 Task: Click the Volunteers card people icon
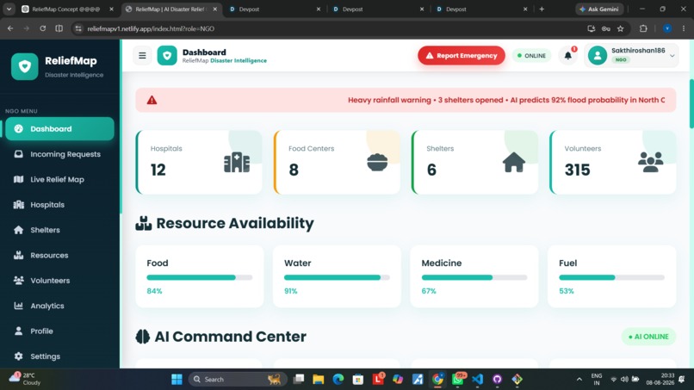pos(651,162)
